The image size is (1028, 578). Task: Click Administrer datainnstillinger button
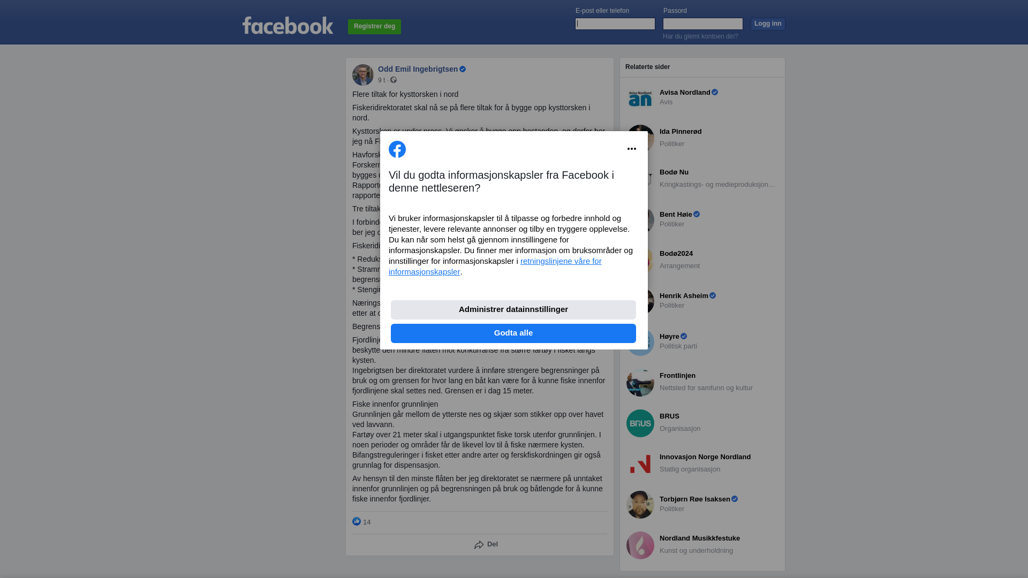click(x=513, y=310)
